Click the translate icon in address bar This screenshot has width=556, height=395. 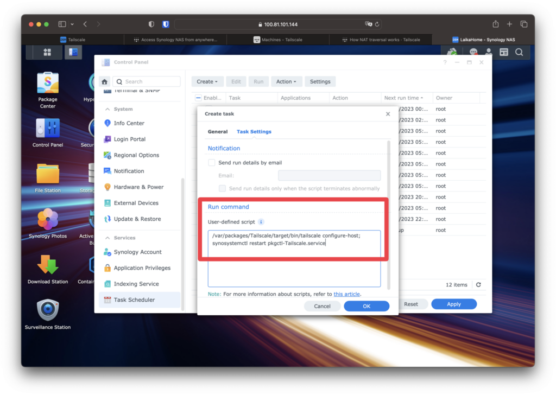pos(369,24)
